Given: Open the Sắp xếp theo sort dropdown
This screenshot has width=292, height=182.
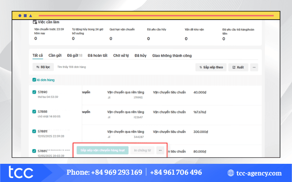Looking at the screenshot, I should click(x=211, y=67).
